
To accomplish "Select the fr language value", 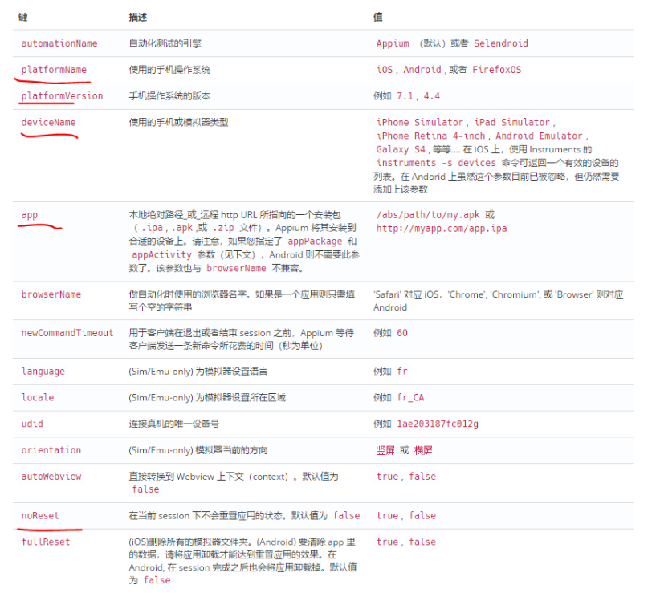I will (402, 372).
